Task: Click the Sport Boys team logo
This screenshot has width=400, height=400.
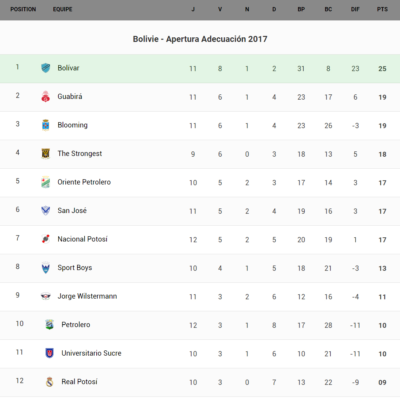Action: tap(46, 268)
